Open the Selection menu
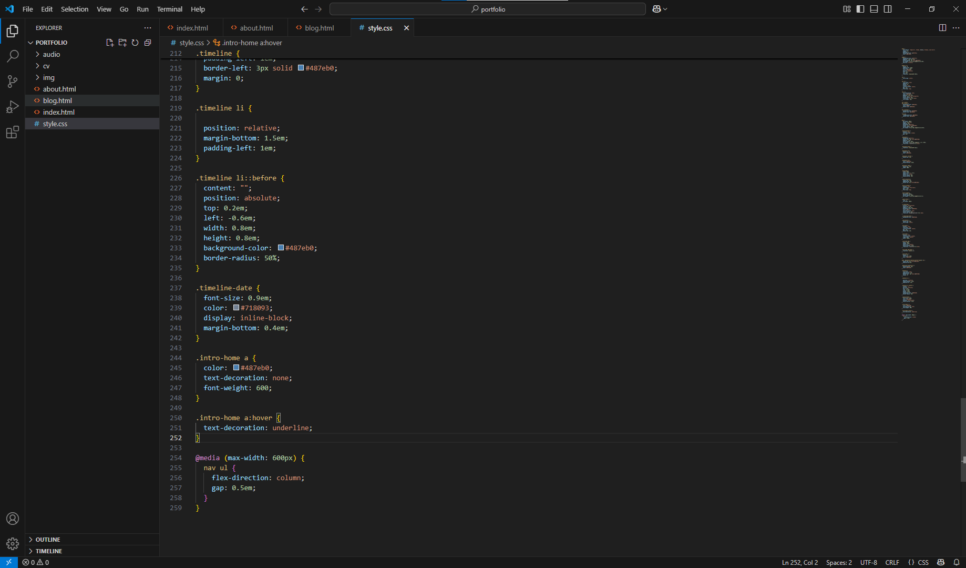The image size is (966, 568). coord(75,9)
